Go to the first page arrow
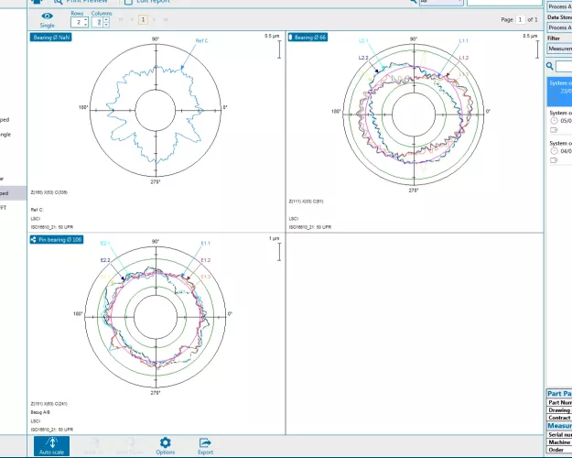572x458 pixels. click(x=121, y=19)
